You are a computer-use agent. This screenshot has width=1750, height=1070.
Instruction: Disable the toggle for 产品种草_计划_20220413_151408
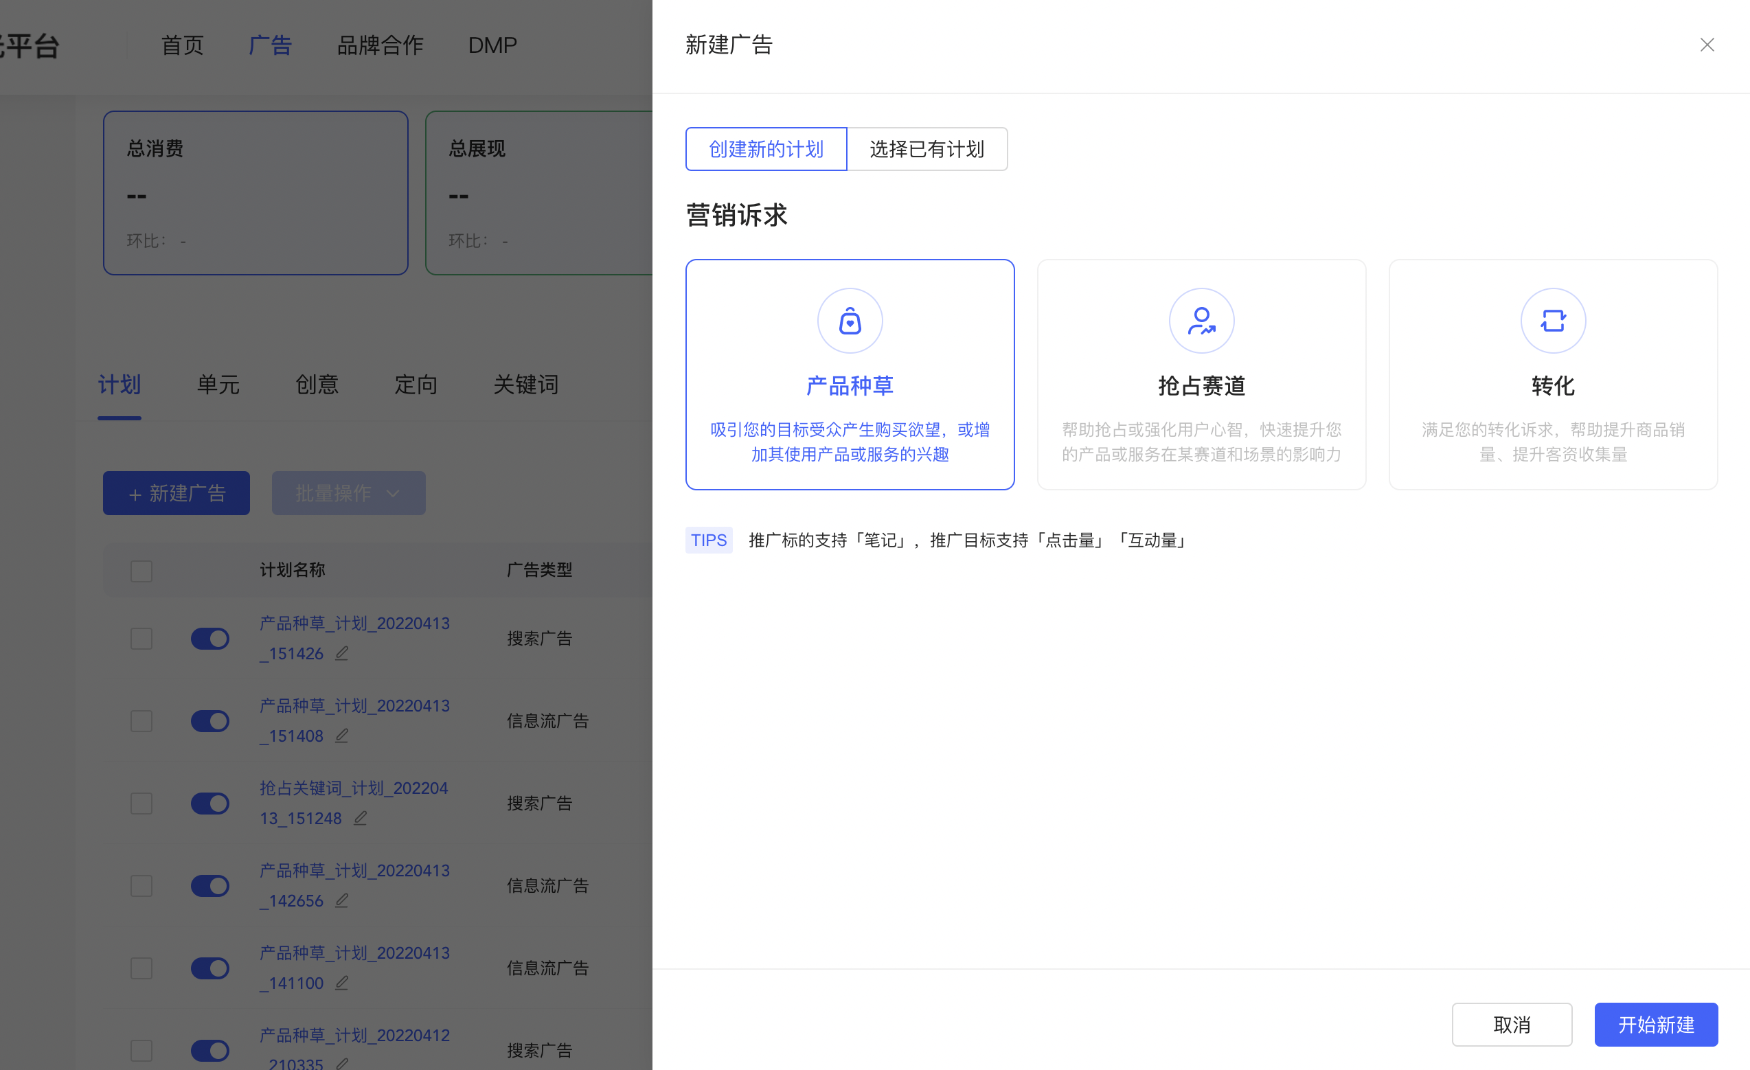point(209,720)
